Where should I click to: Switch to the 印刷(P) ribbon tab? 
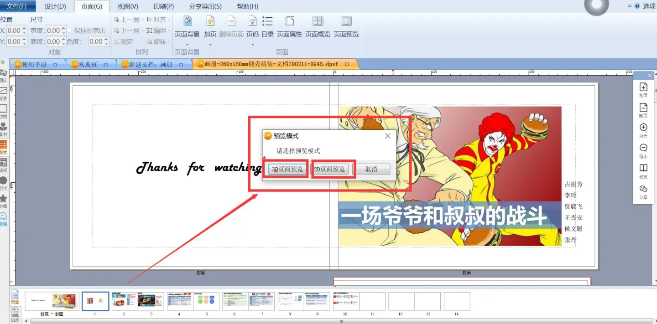tap(163, 6)
